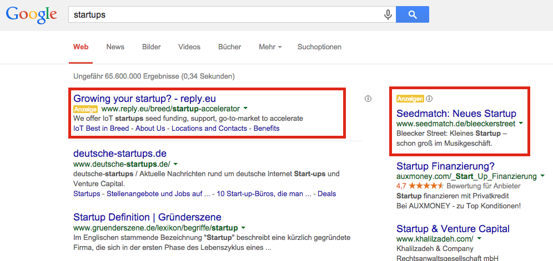Screen dimensions: 553x261
Task: Open 'Startup Definition | Gründerszene' result
Action: pos(147,217)
